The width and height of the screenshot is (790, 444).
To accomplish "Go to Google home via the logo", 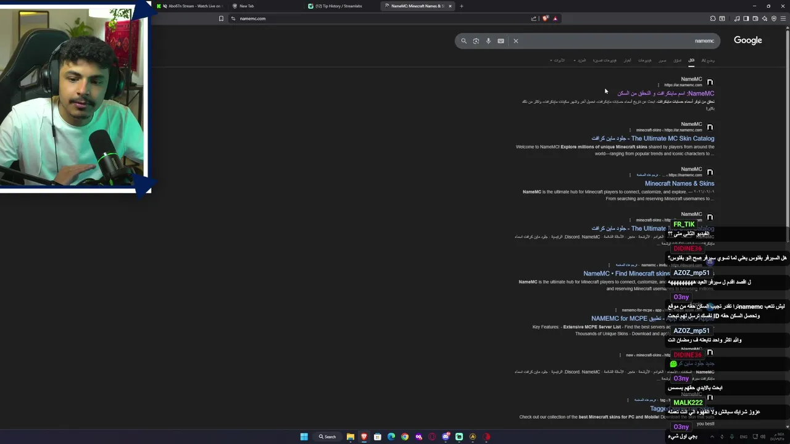I will (748, 40).
